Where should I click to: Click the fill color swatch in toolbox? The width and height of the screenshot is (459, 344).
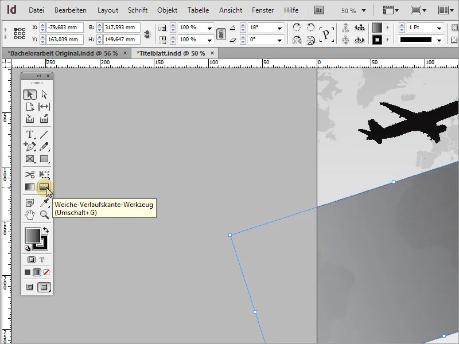pos(33,236)
